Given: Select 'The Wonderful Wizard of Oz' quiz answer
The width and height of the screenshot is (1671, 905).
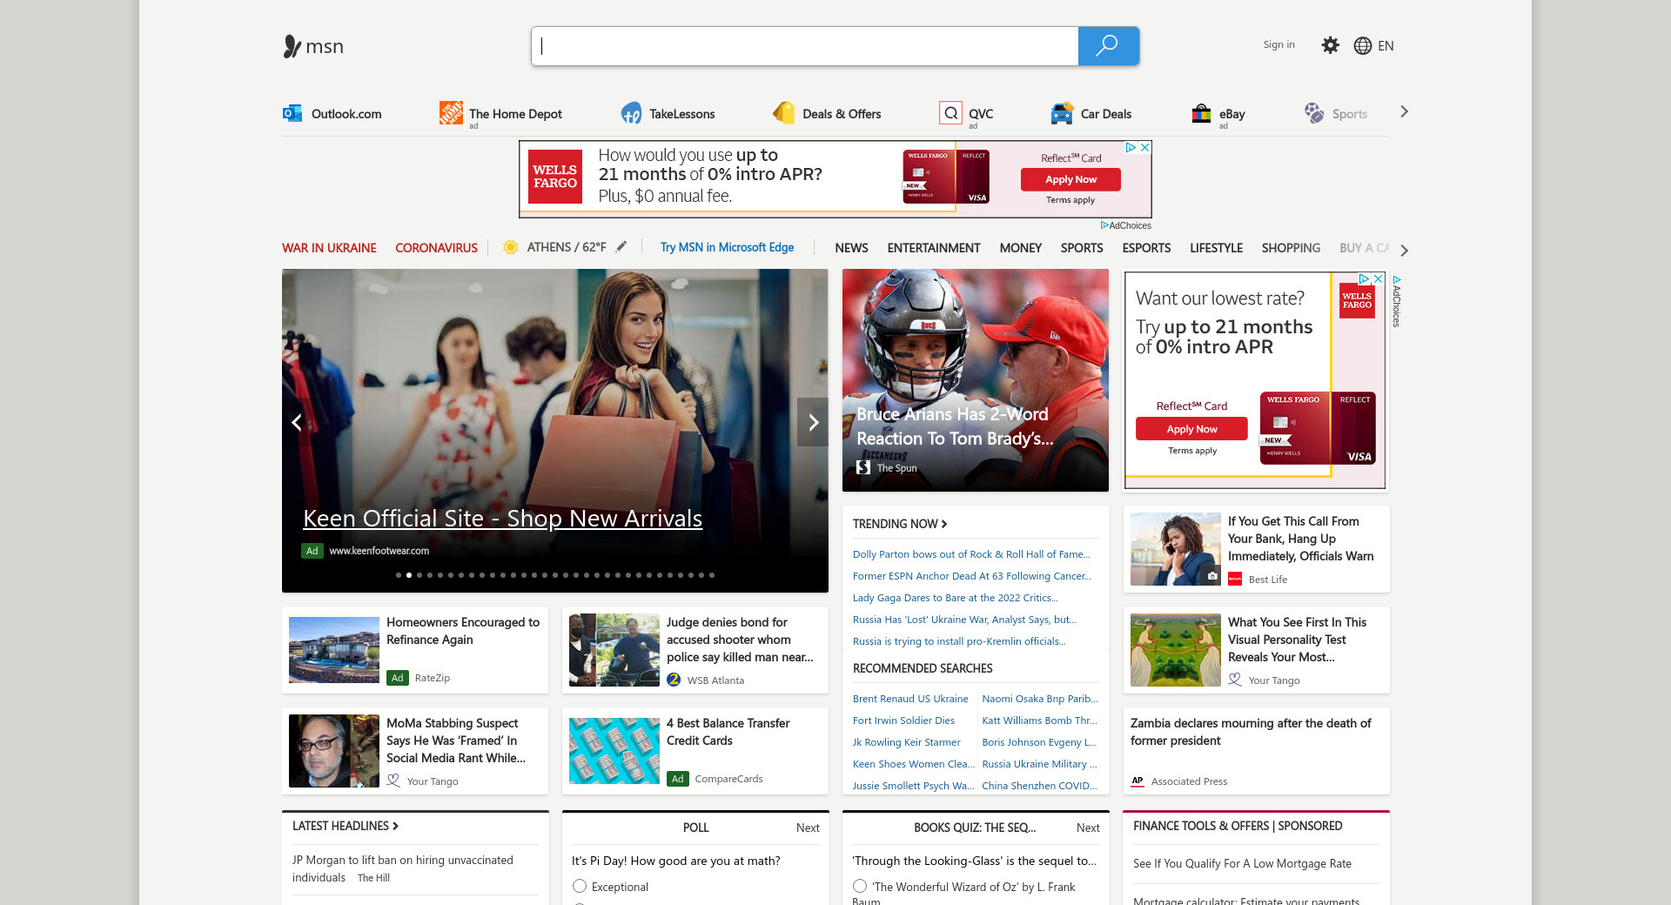Looking at the screenshot, I should click(860, 886).
